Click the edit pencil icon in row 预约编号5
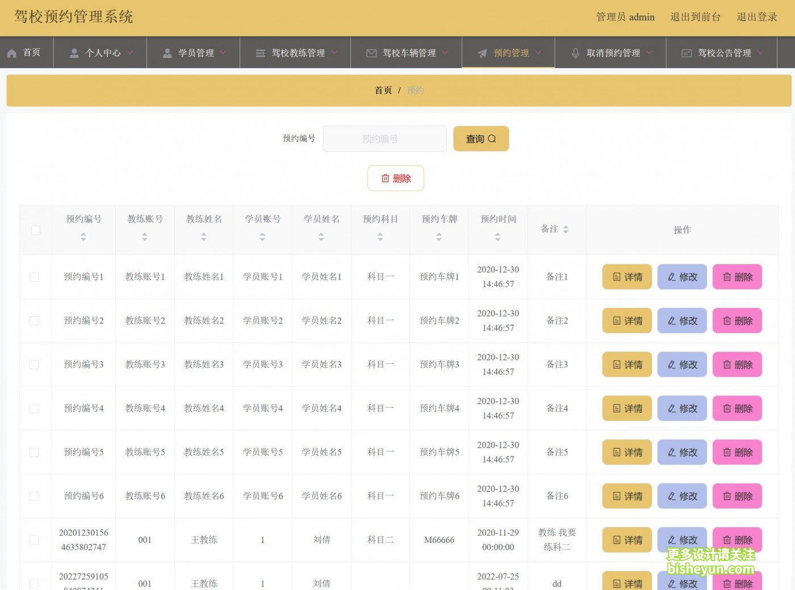The image size is (795, 590). [672, 453]
